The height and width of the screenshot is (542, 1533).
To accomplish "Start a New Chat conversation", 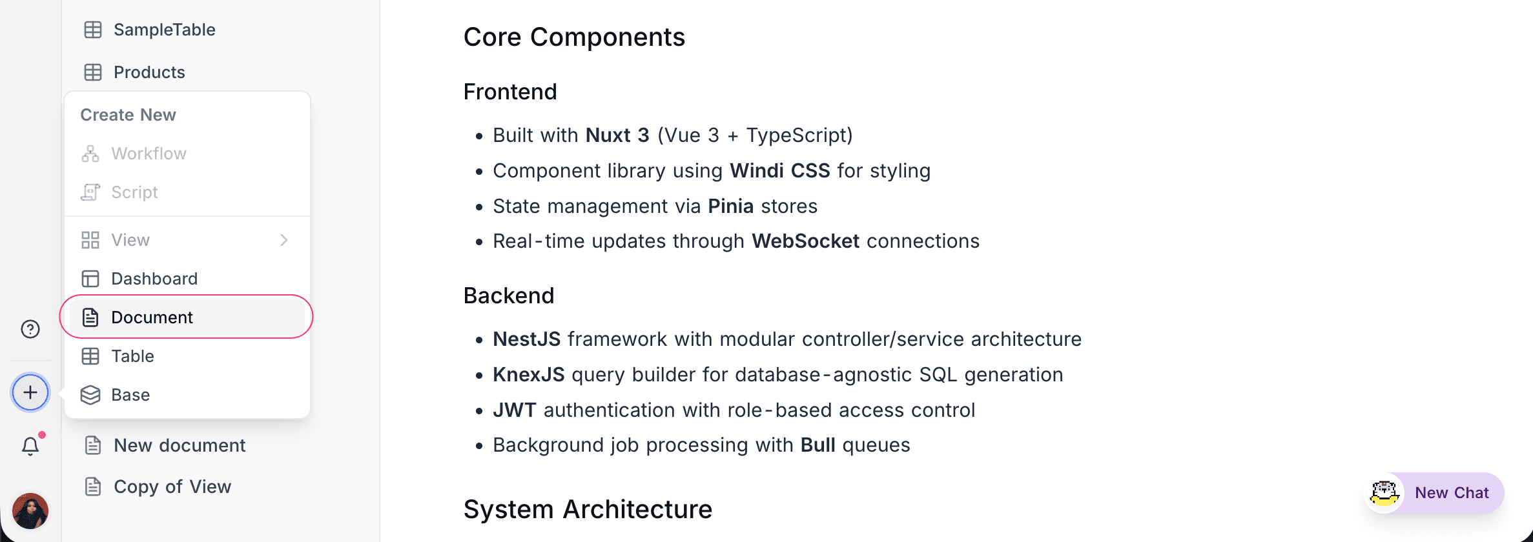I will pyautogui.click(x=1452, y=492).
